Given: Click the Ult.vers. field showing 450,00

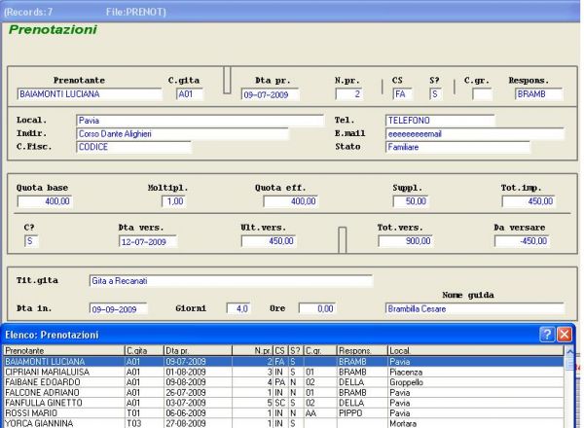Looking at the screenshot, I should point(269,241).
